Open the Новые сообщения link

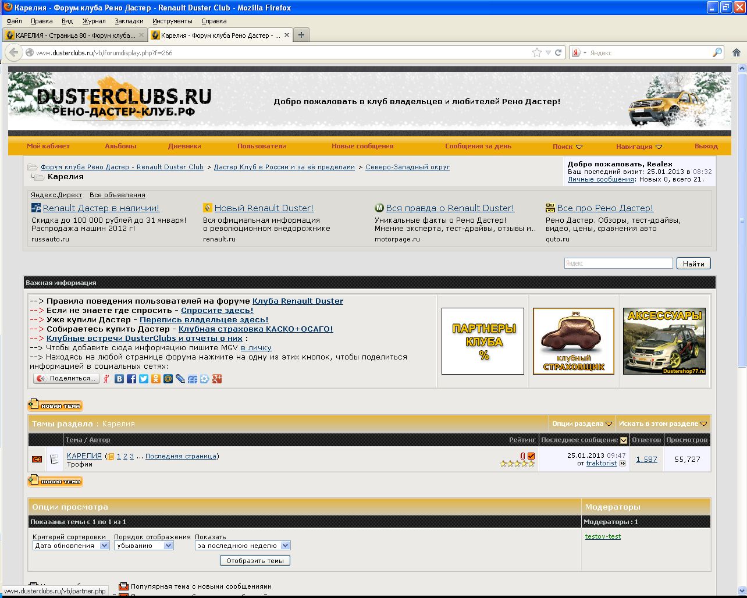pos(362,146)
